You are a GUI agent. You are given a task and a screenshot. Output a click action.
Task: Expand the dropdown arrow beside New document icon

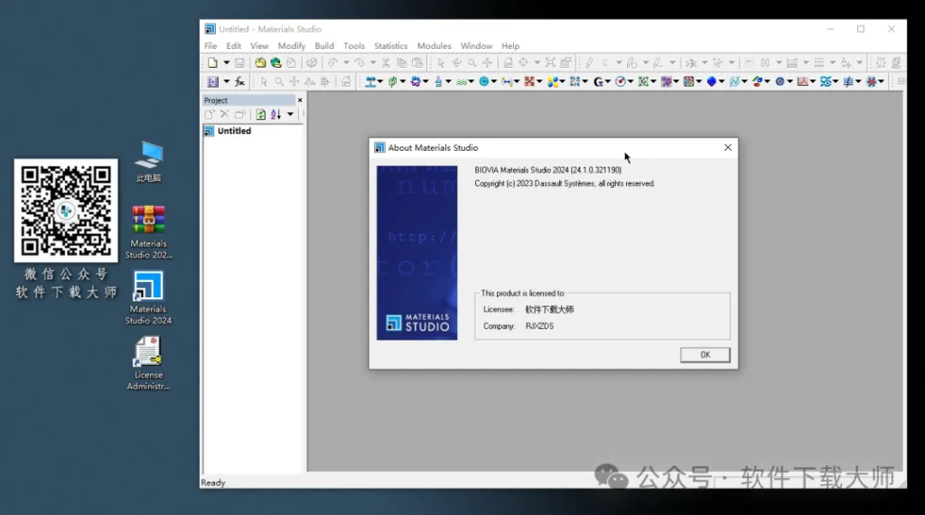tap(225, 63)
